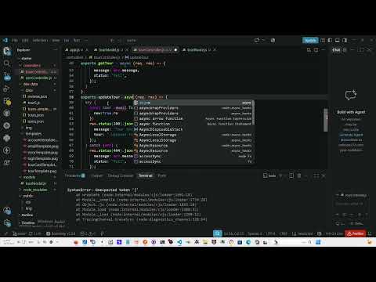Open Explorer more actions ellipsis
The width and height of the screenshot is (376, 282).
click(56, 49)
